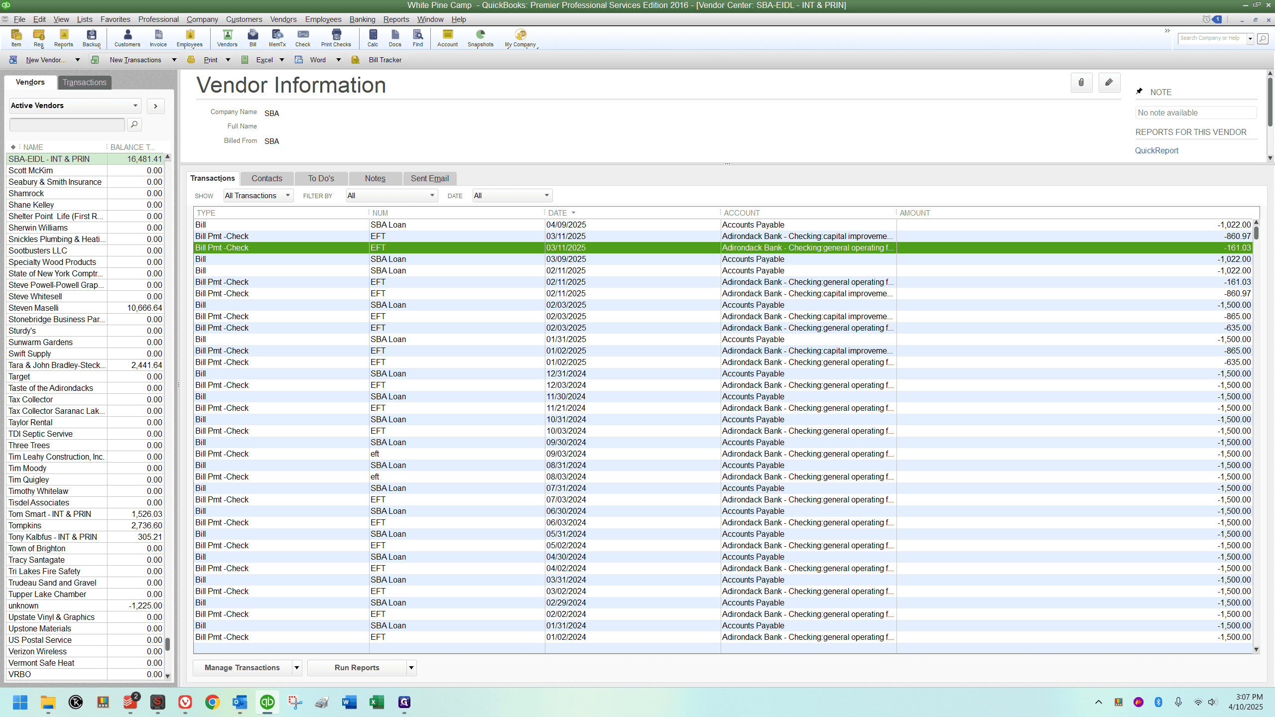1275x717 pixels.
Task: Expand the Excel dropdown arrow
Action: 282,60
